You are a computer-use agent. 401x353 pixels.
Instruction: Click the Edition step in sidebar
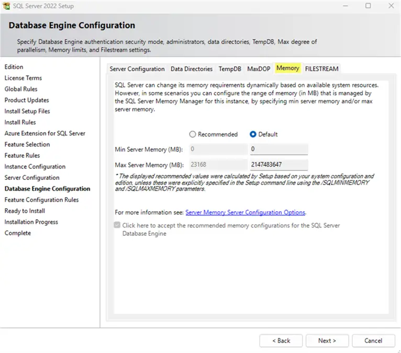[14, 67]
